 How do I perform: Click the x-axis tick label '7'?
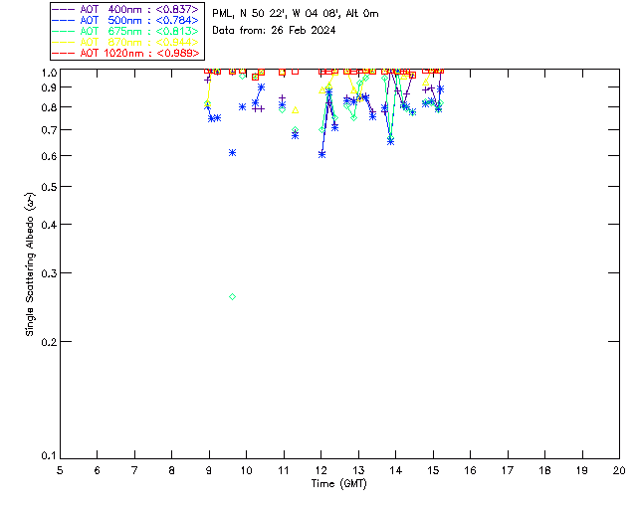134,470
